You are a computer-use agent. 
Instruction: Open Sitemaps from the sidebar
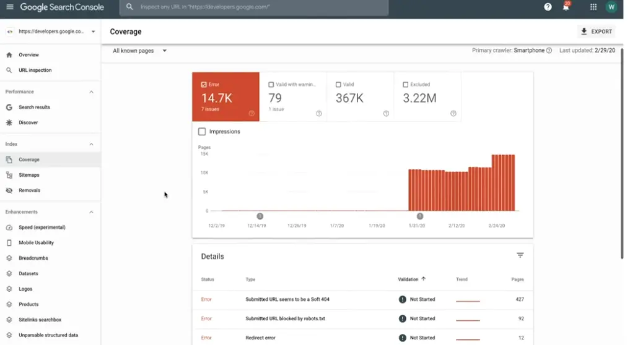click(50, 176)
